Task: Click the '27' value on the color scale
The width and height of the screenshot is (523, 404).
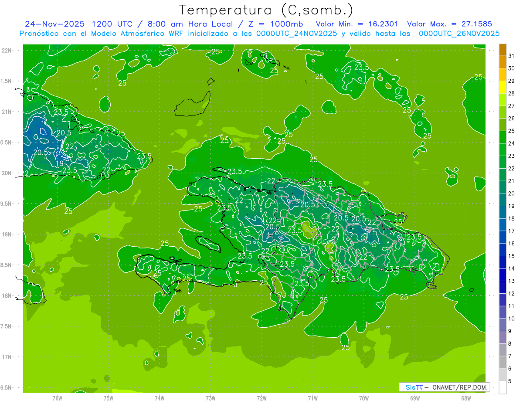Action: (x=512, y=106)
